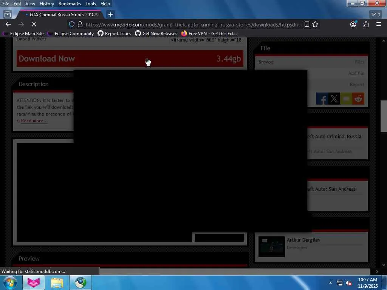This screenshot has height=290, width=387.
Task: Select the GTA Criminal Russia Stories tab
Action: [59, 15]
